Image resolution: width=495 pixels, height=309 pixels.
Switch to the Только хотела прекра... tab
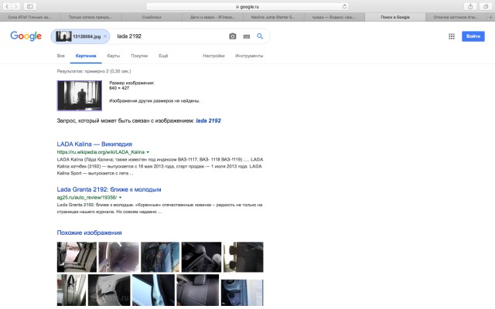[90, 17]
